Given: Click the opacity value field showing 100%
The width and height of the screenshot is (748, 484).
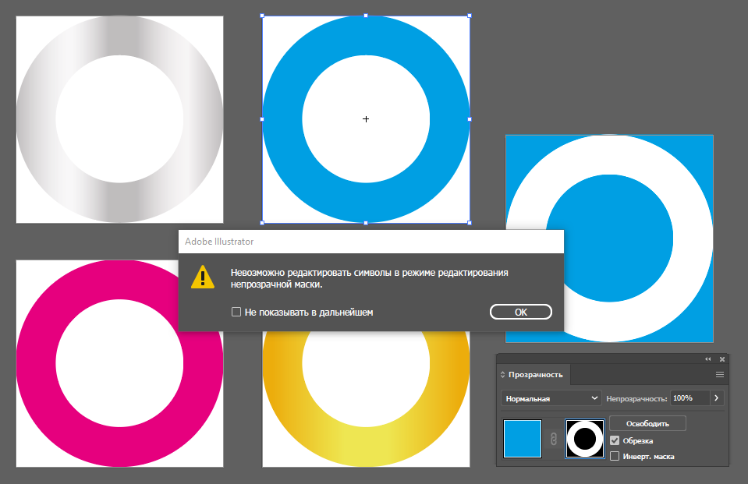Looking at the screenshot, I should tap(690, 398).
